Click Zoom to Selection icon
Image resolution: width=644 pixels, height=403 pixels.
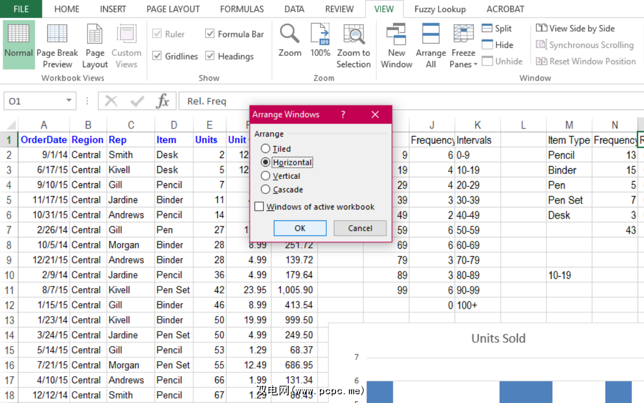pyautogui.click(x=354, y=34)
